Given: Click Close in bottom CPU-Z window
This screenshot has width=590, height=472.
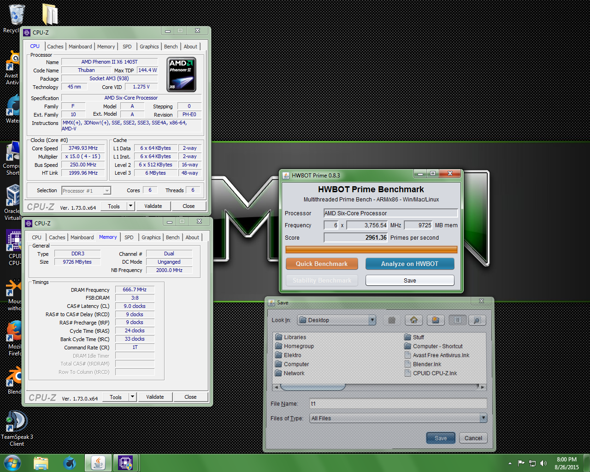Looking at the screenshot, I should coord(190,397).
